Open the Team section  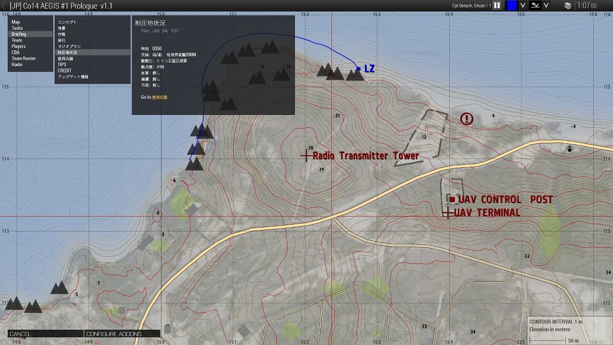click(x=30, y=40)
